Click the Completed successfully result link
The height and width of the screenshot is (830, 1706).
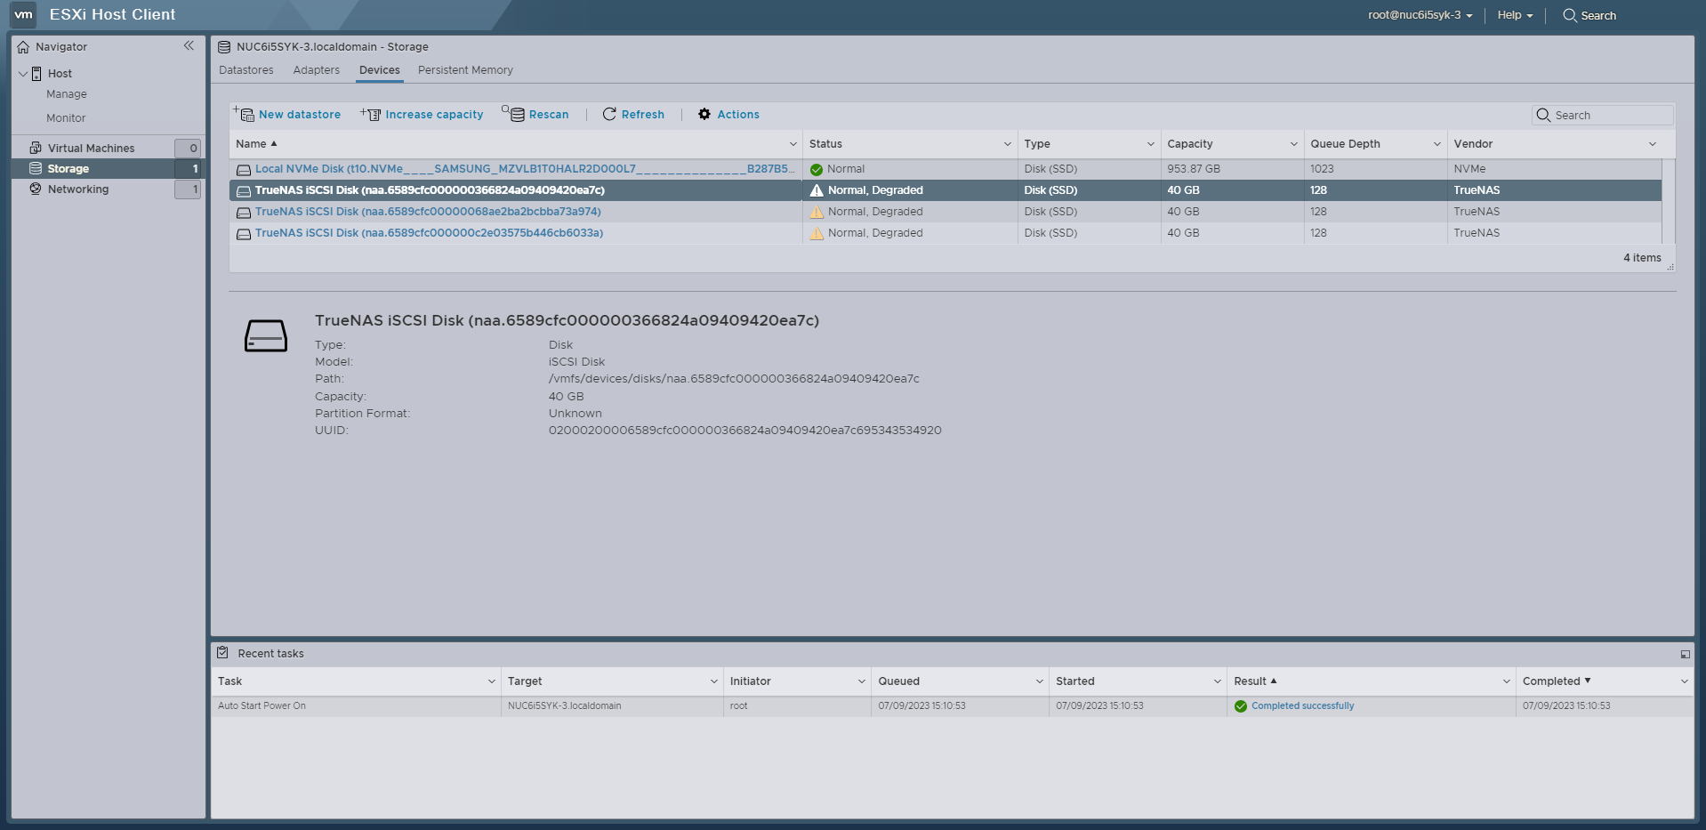pos(1302,706)
